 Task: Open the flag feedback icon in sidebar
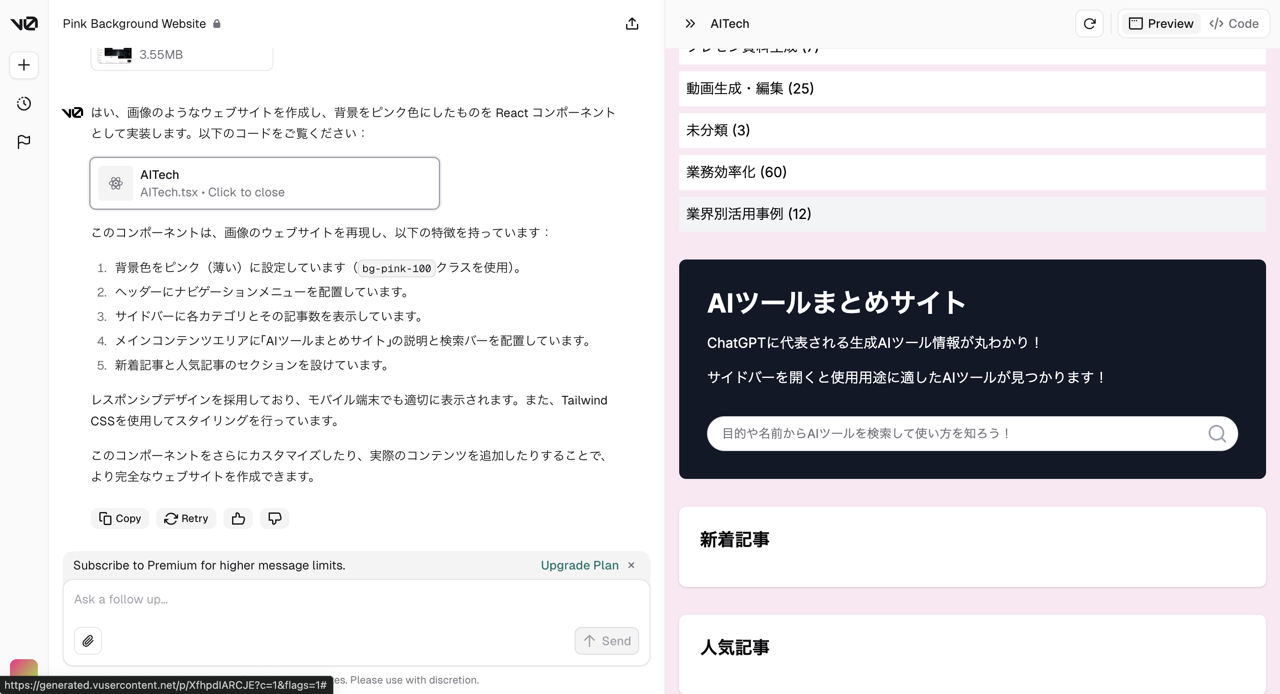pyautogui.click(x=24, y=142)
